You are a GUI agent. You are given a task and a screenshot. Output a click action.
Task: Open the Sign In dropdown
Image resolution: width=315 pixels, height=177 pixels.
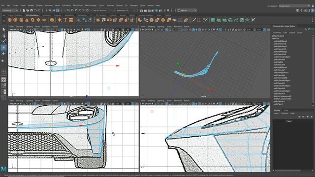187,10
